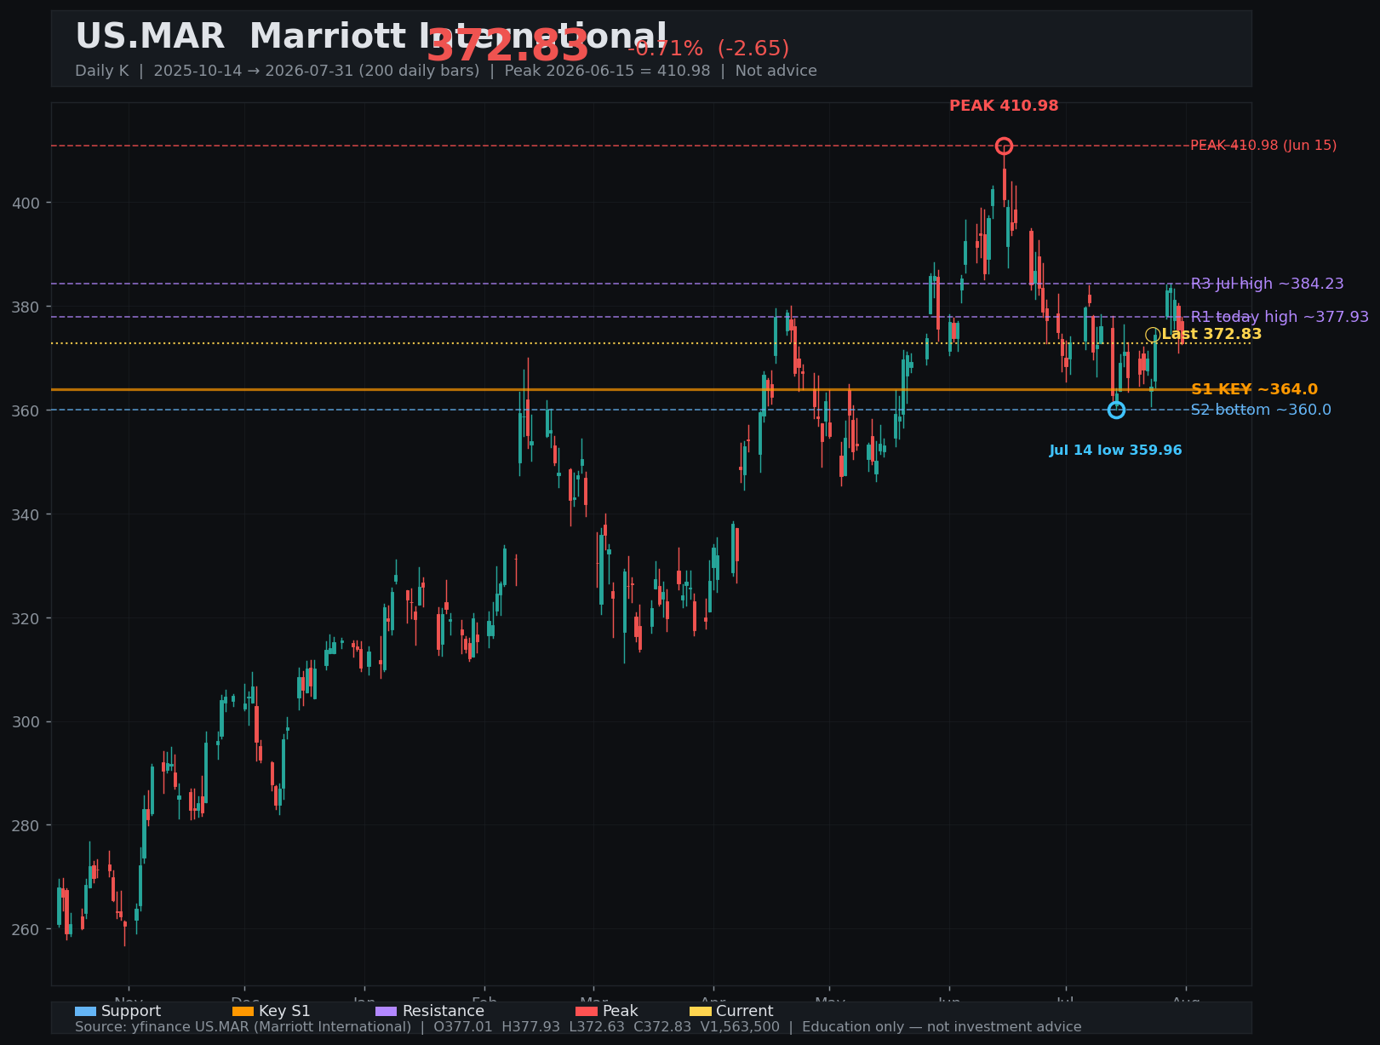The image size is (1380, 1045).
Task: Select the PEAK 410.98 (Jun 15) line label
Action: [1263, 146]
